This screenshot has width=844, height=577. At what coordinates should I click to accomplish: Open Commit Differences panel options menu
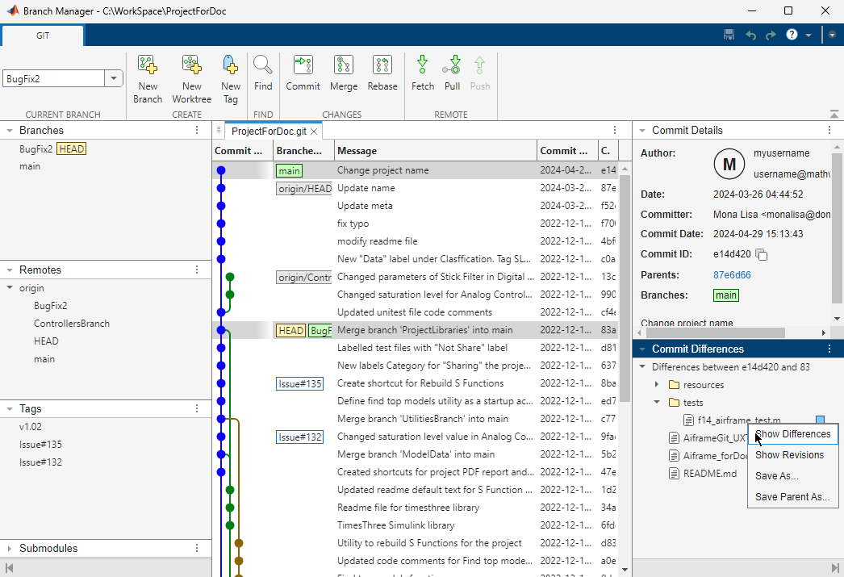[x=829, y=349]
